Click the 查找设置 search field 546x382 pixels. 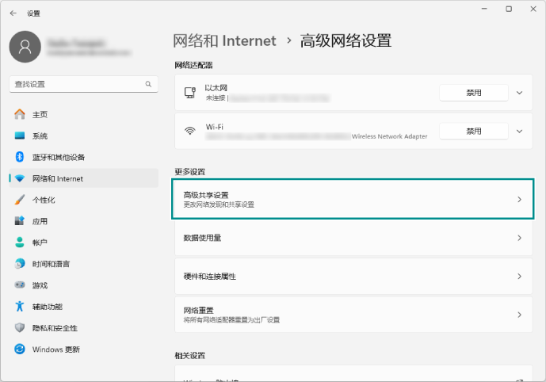[x=75, y=84]
